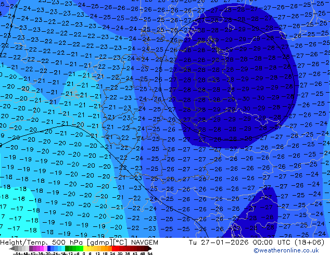Click the '[°C]' unit label in title

(x=120, y=243)
